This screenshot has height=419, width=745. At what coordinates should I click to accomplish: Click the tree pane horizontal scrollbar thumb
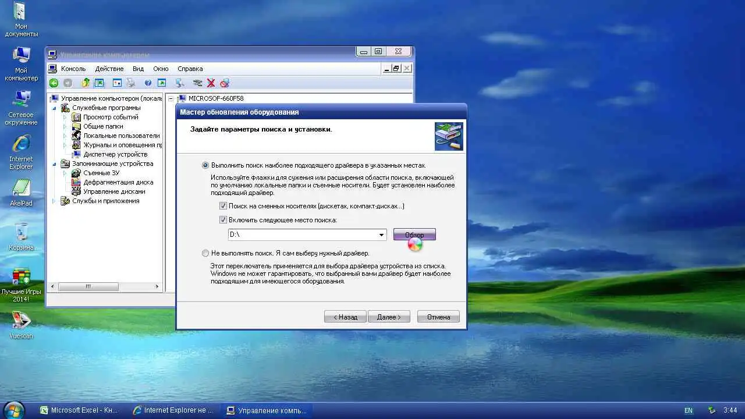click(88, 287)
